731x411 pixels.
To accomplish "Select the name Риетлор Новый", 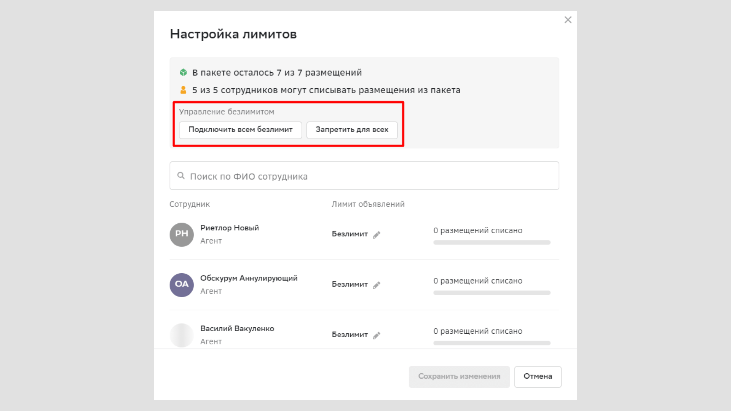I will pos(230,228).
